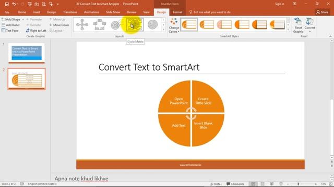Select slide 1 thumbnail
The width and height of the screenshot is (334, 187).
pos(27,53)
